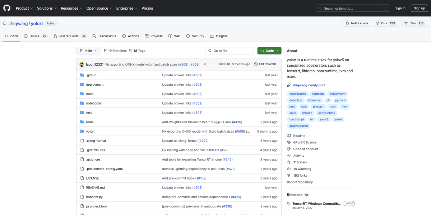Viewport: 431px width, 215px height.
Task: Open the Product menu
Action: click(x=24, y=8)
